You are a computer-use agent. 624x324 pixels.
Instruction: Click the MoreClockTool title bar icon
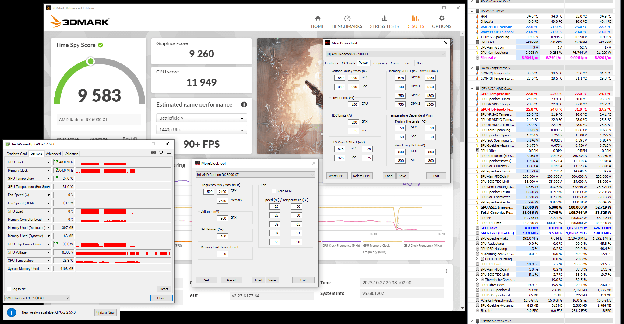(x=197, y=163)
